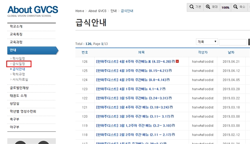Click the 100% zoom level indicator
Image resolution: width=250 pixels, height=144 pixels.
pos(225,7)
